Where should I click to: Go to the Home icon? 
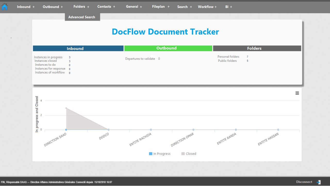pyautogui.click(x=5, y=7)
